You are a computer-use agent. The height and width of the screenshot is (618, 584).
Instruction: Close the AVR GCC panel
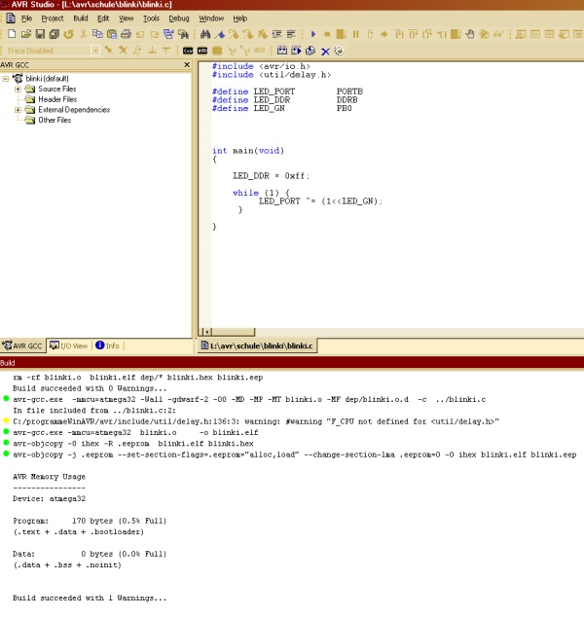click(x=187, y=64)
